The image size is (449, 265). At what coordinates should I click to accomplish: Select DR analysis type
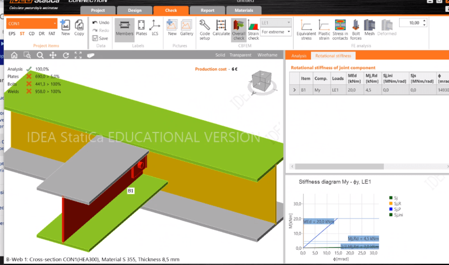[x=42, y=34]
